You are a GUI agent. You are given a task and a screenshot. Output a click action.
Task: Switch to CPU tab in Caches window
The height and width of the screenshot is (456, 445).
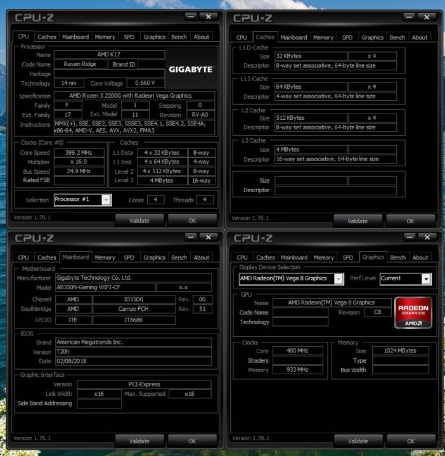pos(242,37)
